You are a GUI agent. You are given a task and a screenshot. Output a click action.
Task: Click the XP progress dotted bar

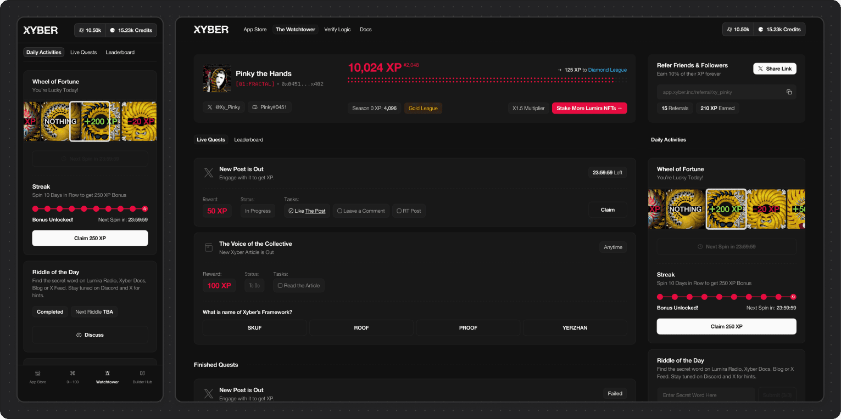[487, 80]
